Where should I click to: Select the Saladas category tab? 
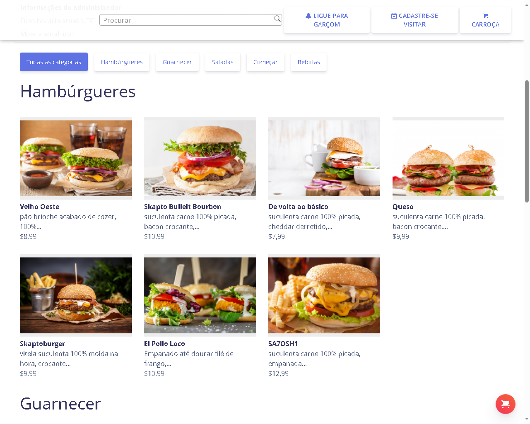click(222, 62)
